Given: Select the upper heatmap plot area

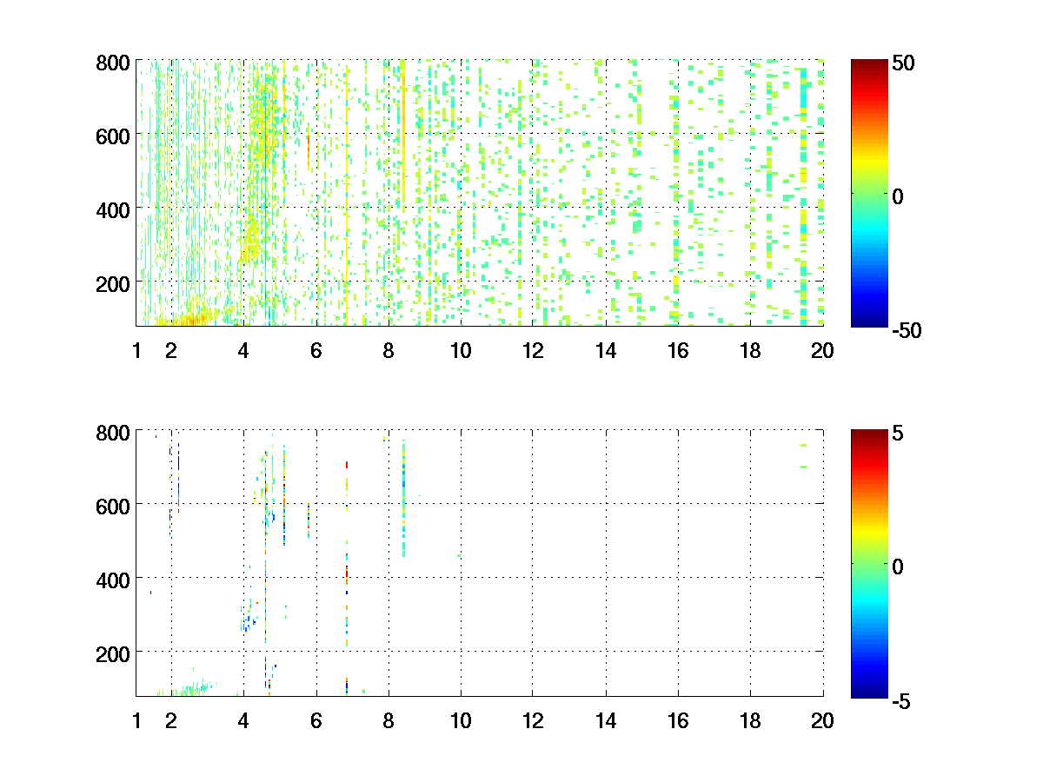Looking at the screenshot, I should click(x=480, y=193).
